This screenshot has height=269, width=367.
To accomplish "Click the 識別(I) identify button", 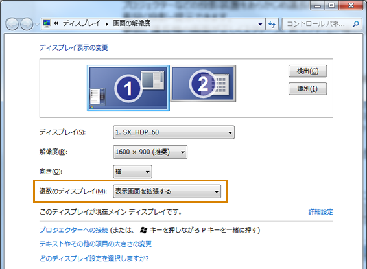I will tap(307, 89).
